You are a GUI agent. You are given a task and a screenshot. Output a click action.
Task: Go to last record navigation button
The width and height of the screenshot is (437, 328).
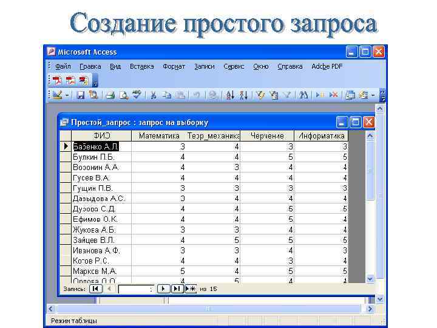177,289
